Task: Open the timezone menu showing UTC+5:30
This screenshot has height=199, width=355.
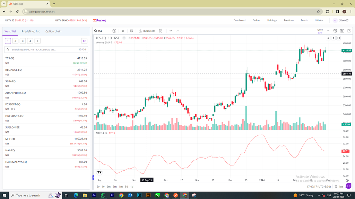Action: pos(319,187)
